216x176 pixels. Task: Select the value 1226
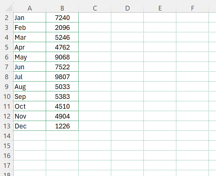tap(62, 126)
